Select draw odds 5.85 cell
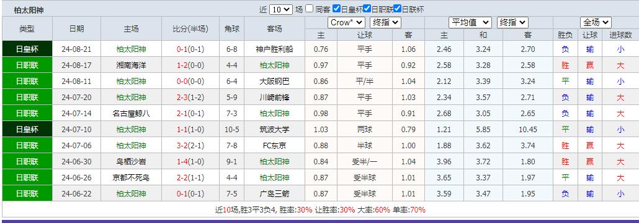This screenshot has height=223, width=639. pyautogui.click(x=483, y=130)
